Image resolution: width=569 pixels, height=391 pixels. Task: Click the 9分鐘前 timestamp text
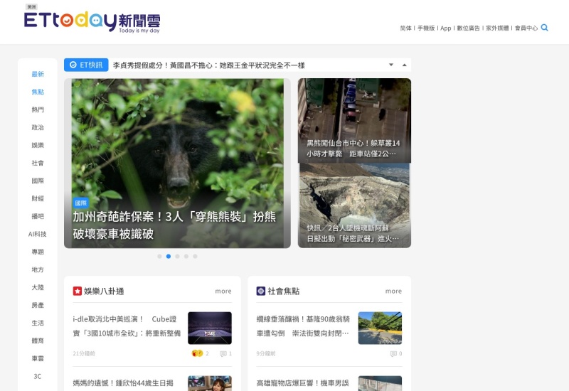[x=265, y=353]
